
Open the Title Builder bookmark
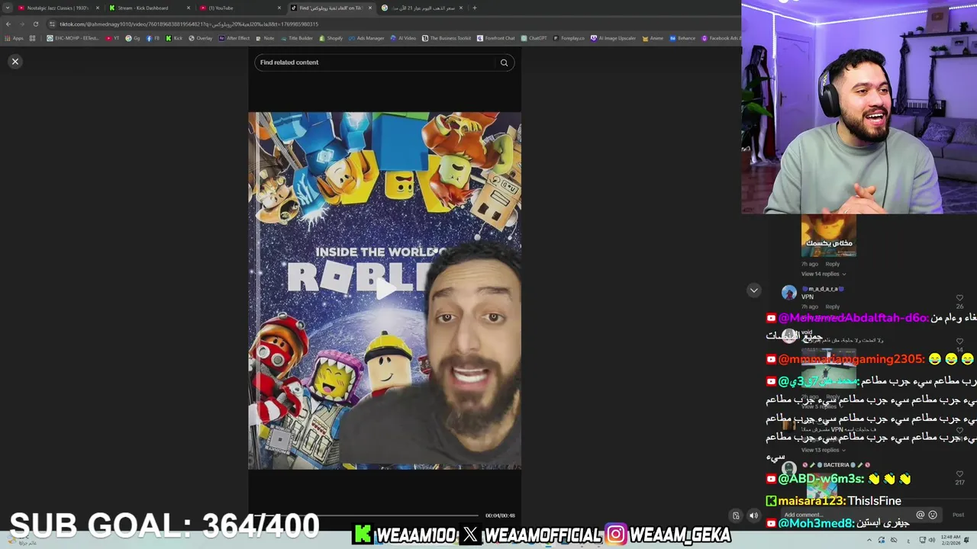pyautogui.click(x=297, y=38)
